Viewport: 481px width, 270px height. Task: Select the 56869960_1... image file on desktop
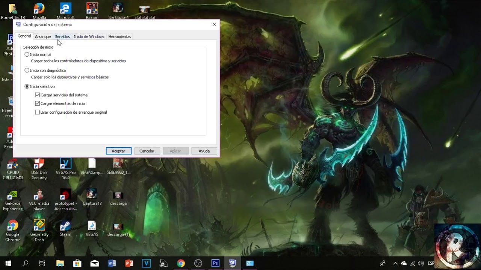click(118, 167)
